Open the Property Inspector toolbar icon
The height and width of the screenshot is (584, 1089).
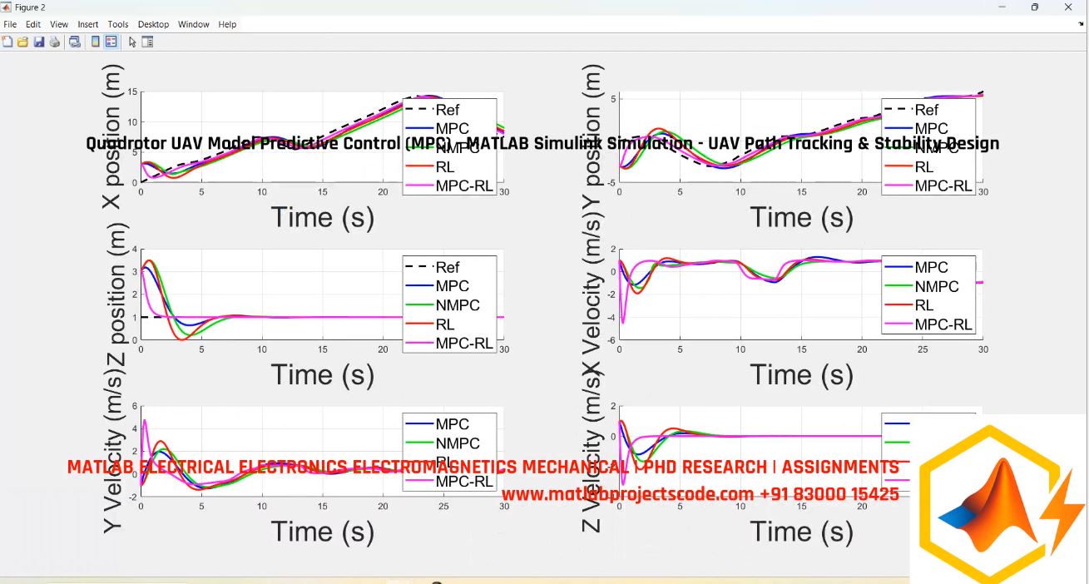[147, 42]
